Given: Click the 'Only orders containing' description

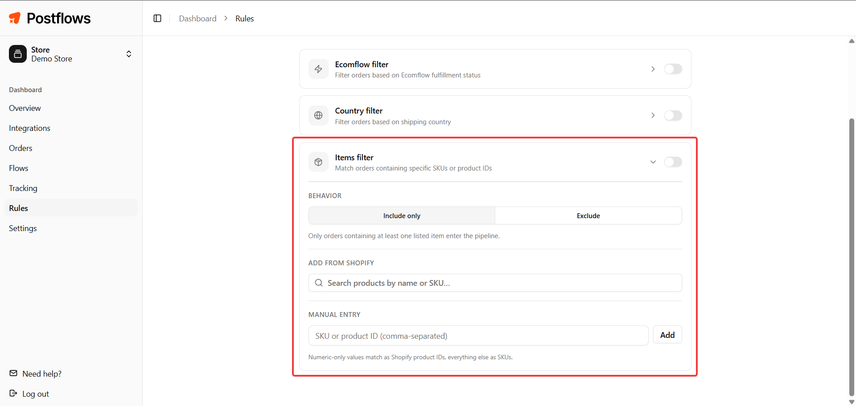Looking at the screenshot, I should coord(404,236).
